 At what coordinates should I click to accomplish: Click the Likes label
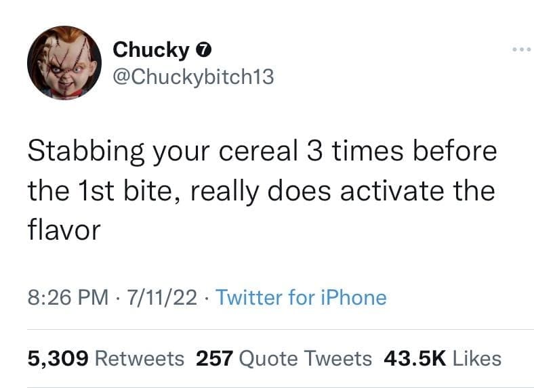(476, 358)
